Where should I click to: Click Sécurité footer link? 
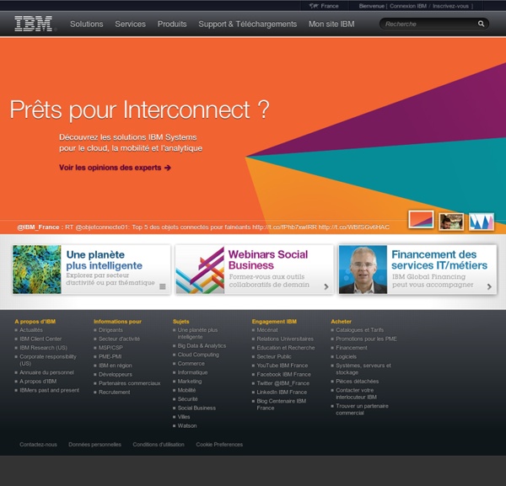pyautogui.click(x=188, y=399)
